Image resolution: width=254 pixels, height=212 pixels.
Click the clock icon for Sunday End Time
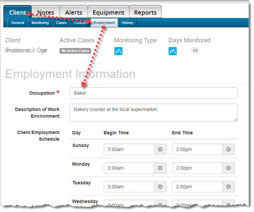click(228, 149)
